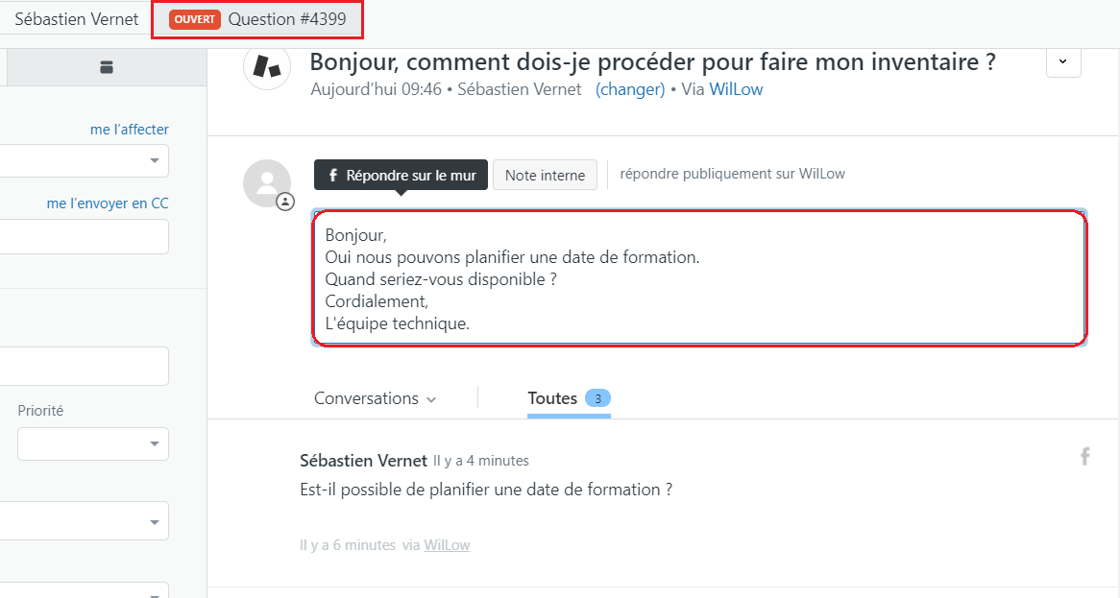Viewport: 1120px width, 598px height.
Task: Click the Facebook icon in the Répondre sur le mur button
Action: 333,175
